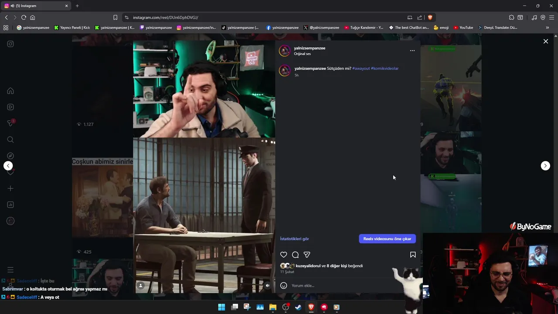Save the reel with the bookmark icon
Image resolution: width=558 pixels, height=314 pixels.
(413, 255)
